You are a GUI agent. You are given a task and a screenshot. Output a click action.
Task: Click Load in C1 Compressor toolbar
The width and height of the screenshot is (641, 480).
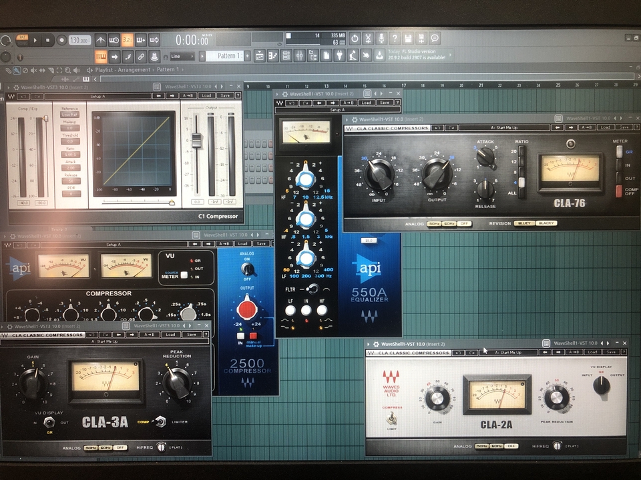(206, 96)
